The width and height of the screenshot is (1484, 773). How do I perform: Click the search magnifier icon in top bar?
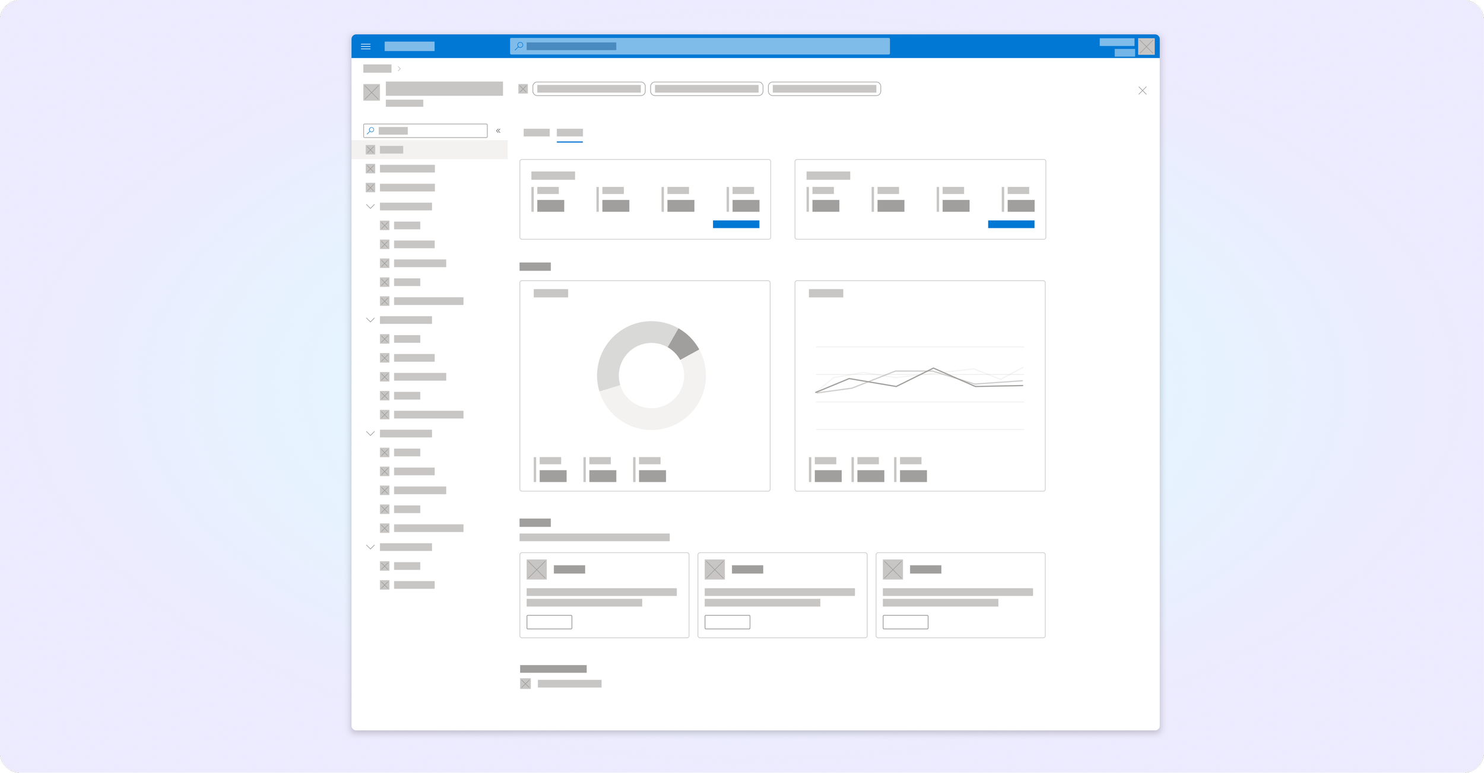tap(519, 46)
